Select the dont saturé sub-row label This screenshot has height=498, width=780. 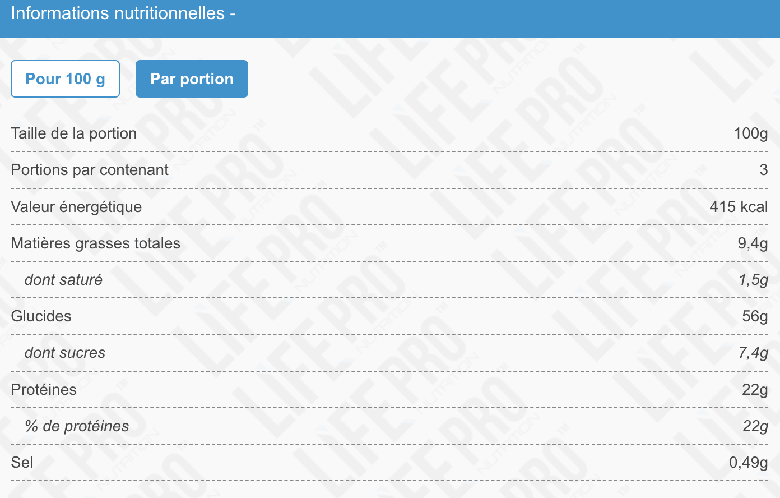click(63, 280)
